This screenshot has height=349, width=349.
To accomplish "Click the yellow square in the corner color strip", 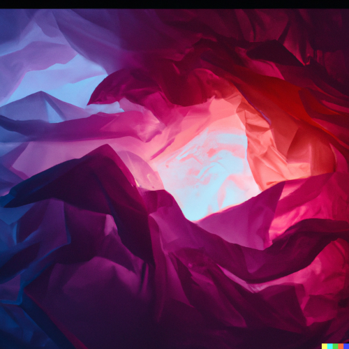I will 325,346.
